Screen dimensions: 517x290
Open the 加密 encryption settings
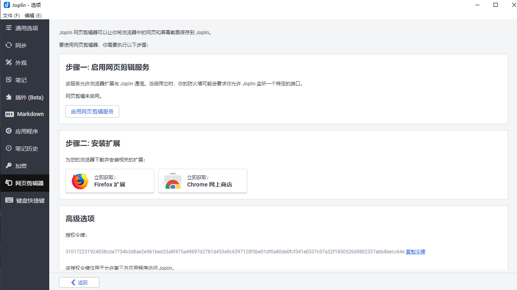[24, 166]
